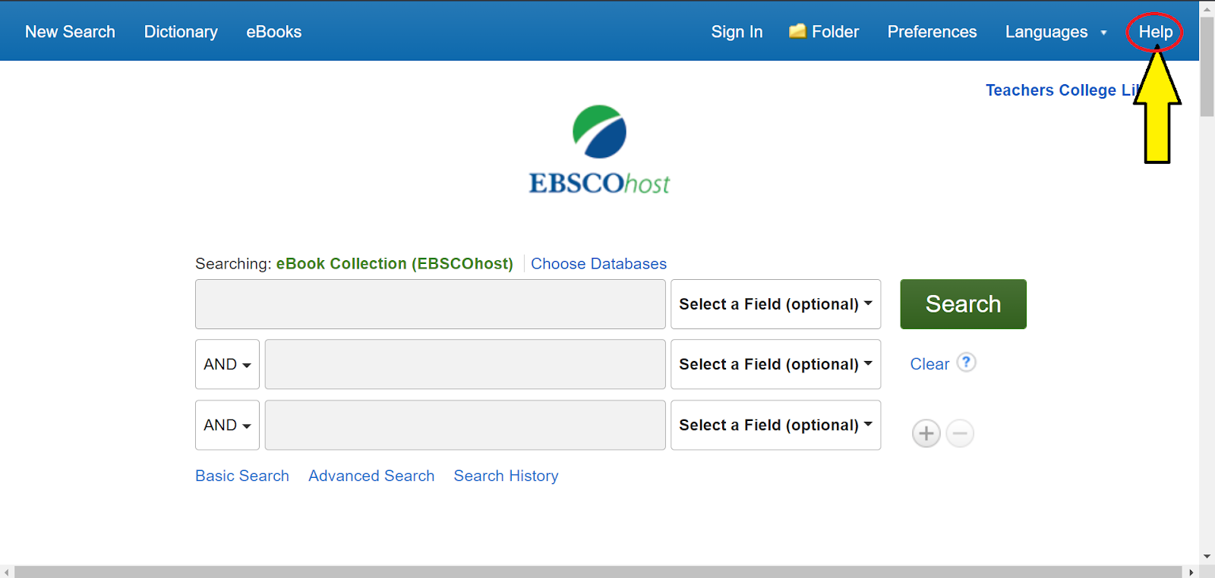Open New Search in top menu

[70, 32]
